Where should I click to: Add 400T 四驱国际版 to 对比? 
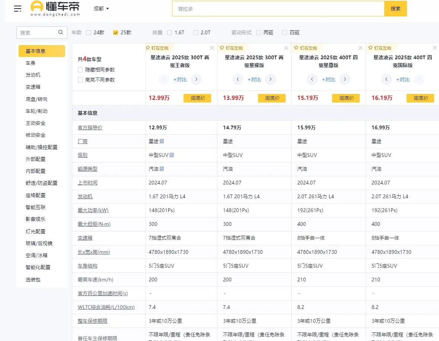403,80
